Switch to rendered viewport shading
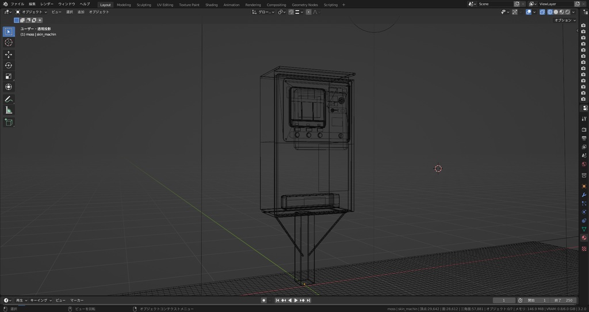 [567, 12]
